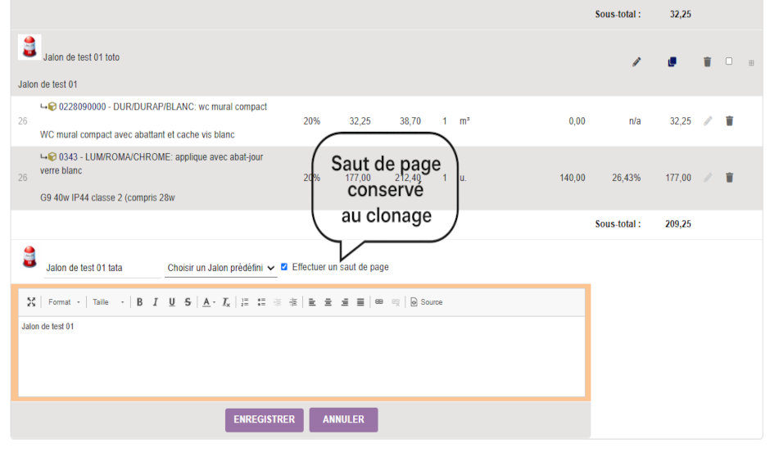Image resolution: width=770 pixels, height=457 pixels.
Task: Click the ANNULER button
Action: point(343,419)
